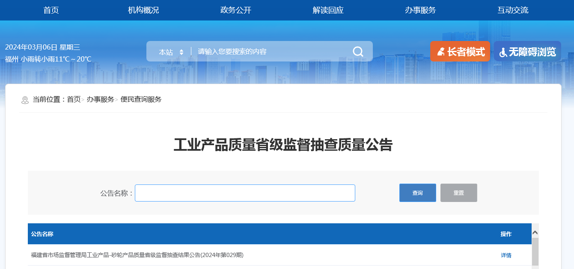Follow the 首页 breadcrumb link
Image resolution: width=574 pixels, height=269 pixels.
[74, 99]
